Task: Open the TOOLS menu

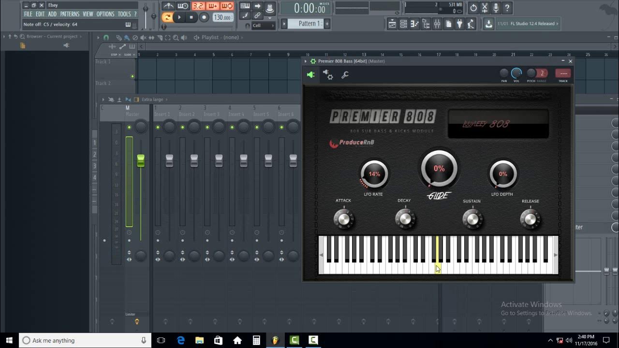Action: coord(124,14)
